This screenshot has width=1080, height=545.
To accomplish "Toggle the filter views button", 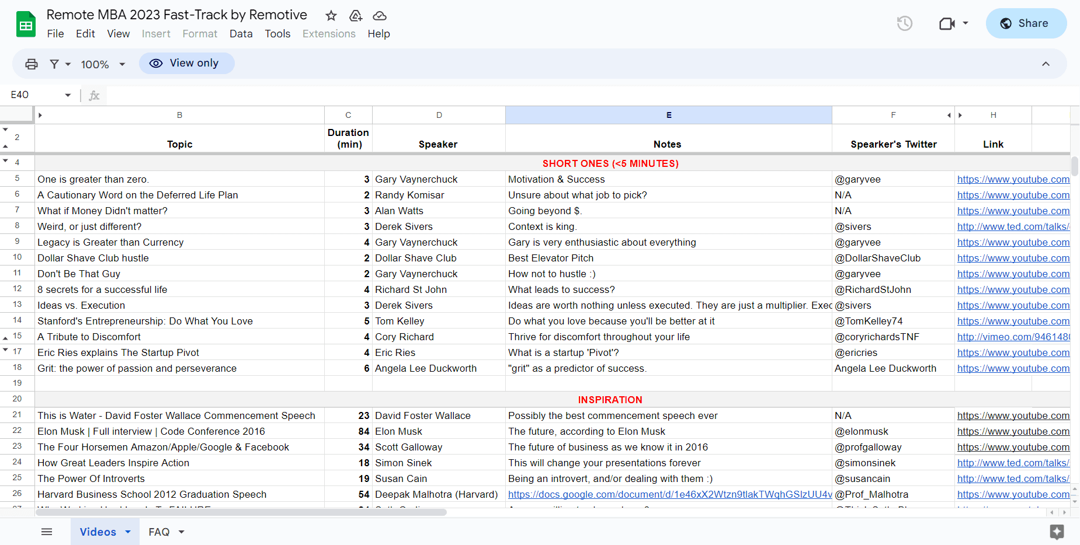I will [60, 64].
